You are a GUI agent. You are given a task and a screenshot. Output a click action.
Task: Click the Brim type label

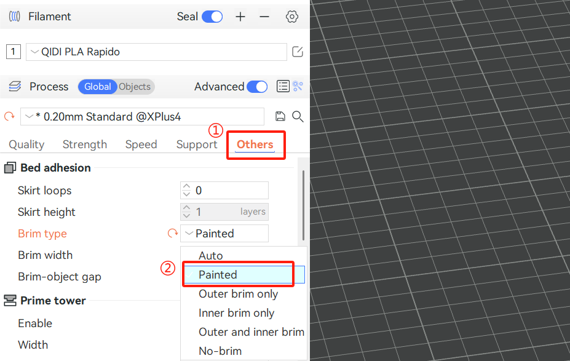[x=42, y=234]
